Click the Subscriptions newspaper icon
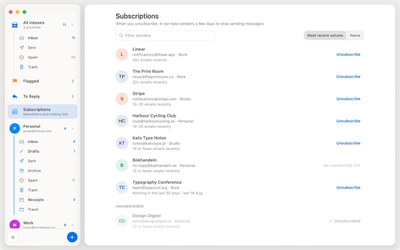 click(x=15, y=112)
